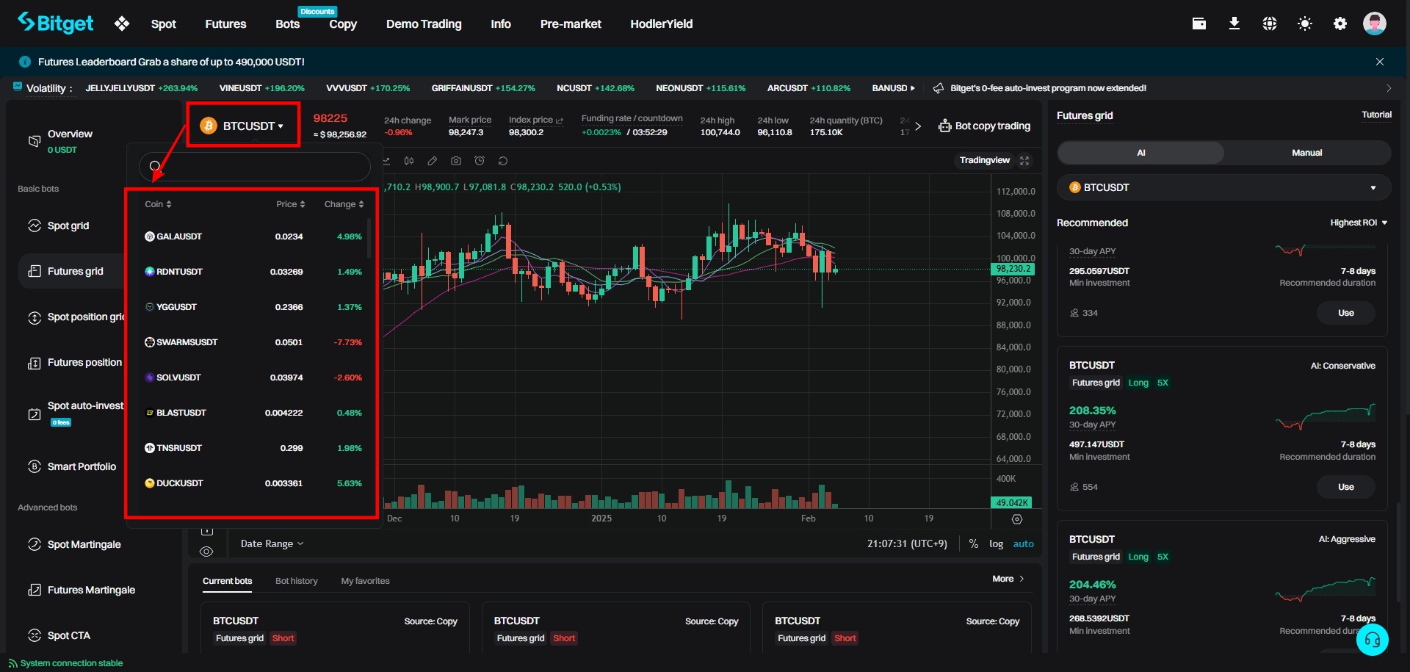The height and width of the screenshot is (672, 1410).
Task: Open chart settings gear below price axis
Action: tap(1017, 519)
